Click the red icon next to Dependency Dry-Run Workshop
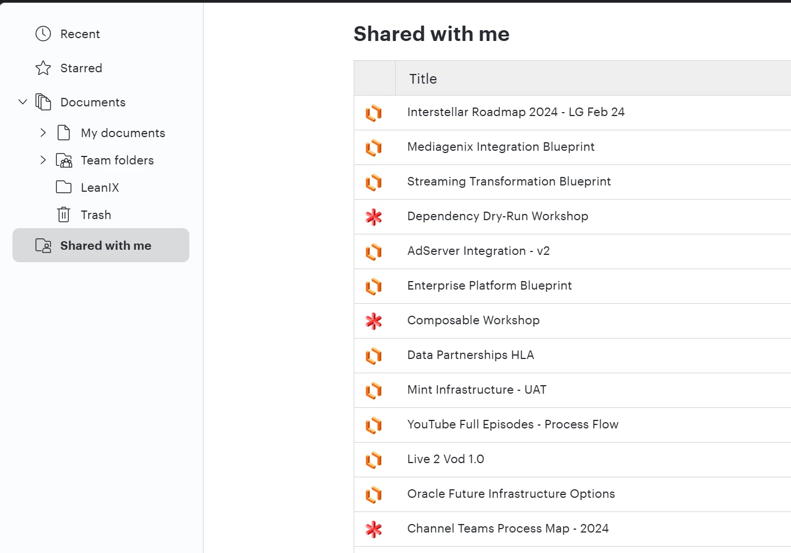The width and height of the screenshot is (791, 553). click(x=374, y=217)
